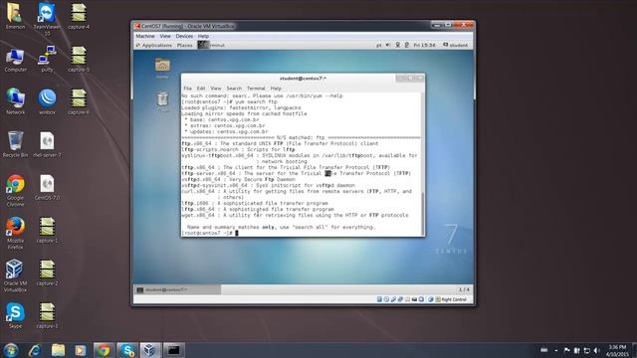Select the capture-5 archive icon
This screenshot has width=637, height=358.
point(79,59)
